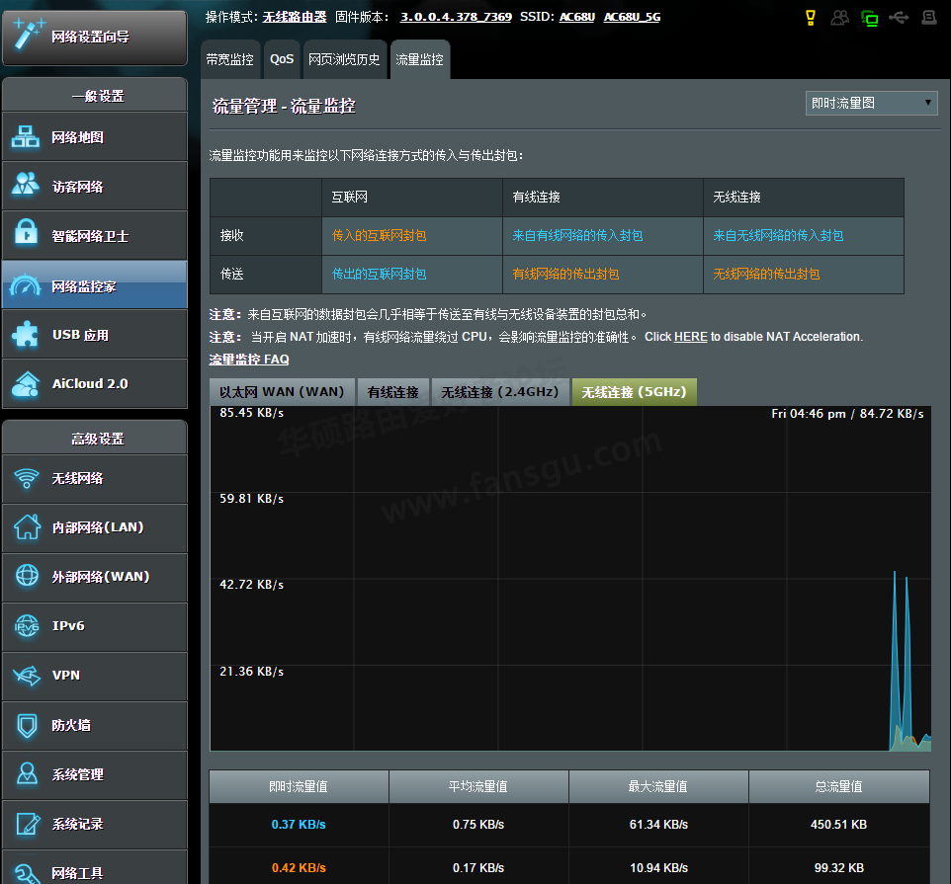Click the network setup wizard wand icon
Viewport: 951px width, 884px height.
click(x=28, y=34)
